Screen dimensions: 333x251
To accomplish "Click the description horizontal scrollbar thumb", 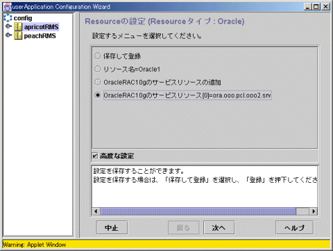I will pos(198,211).
